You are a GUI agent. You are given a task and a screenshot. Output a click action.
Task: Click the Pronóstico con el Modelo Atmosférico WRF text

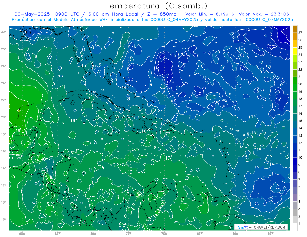click(x=60, y=20)
